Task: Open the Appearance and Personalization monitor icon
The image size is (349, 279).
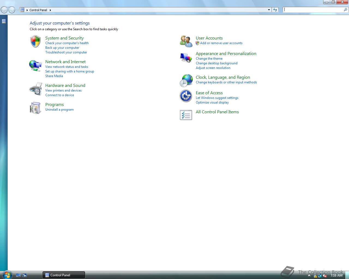Action: coord(186,57)
